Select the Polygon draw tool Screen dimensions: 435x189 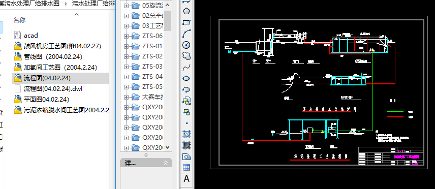pyautogui.click(x=187, y=11)
